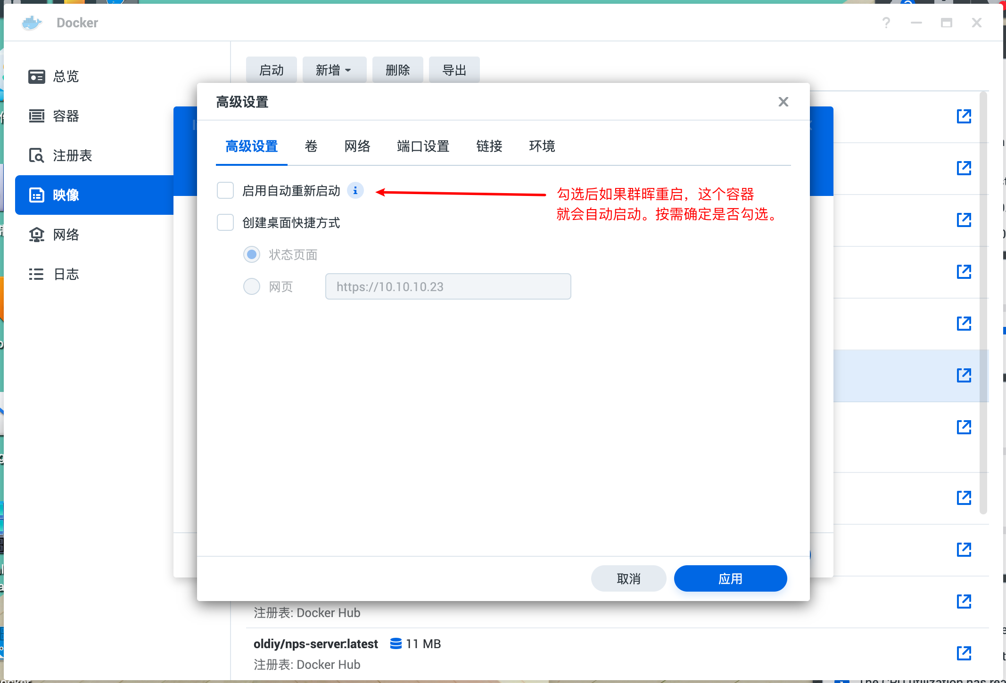This screenshot has height=683, width=1006.
Task: Click the 导出 export toolbar button
Action: coord(454,70)
